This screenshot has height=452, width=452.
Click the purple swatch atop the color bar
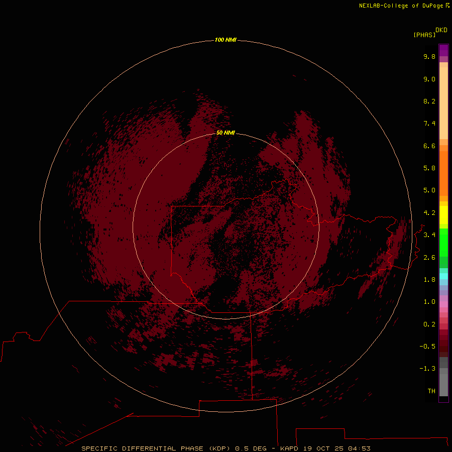pyautogui.click(x=443, y=50)
